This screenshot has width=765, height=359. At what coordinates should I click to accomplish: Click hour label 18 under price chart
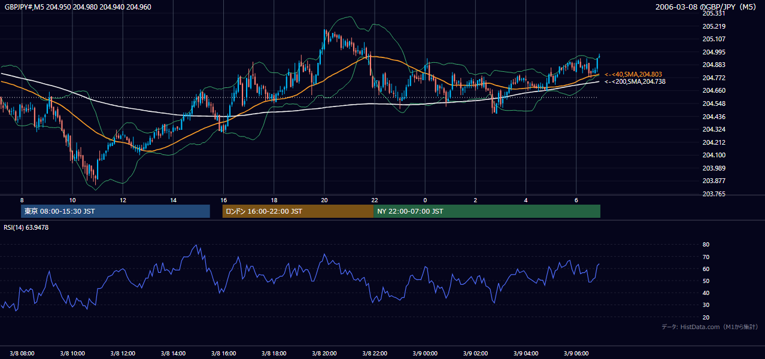pyautogui.click(x=274, y=200)
